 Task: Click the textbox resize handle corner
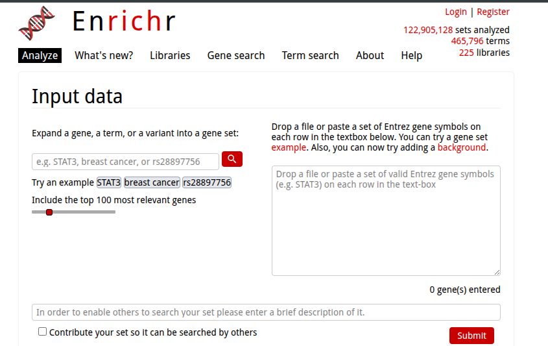click(497, 272)
